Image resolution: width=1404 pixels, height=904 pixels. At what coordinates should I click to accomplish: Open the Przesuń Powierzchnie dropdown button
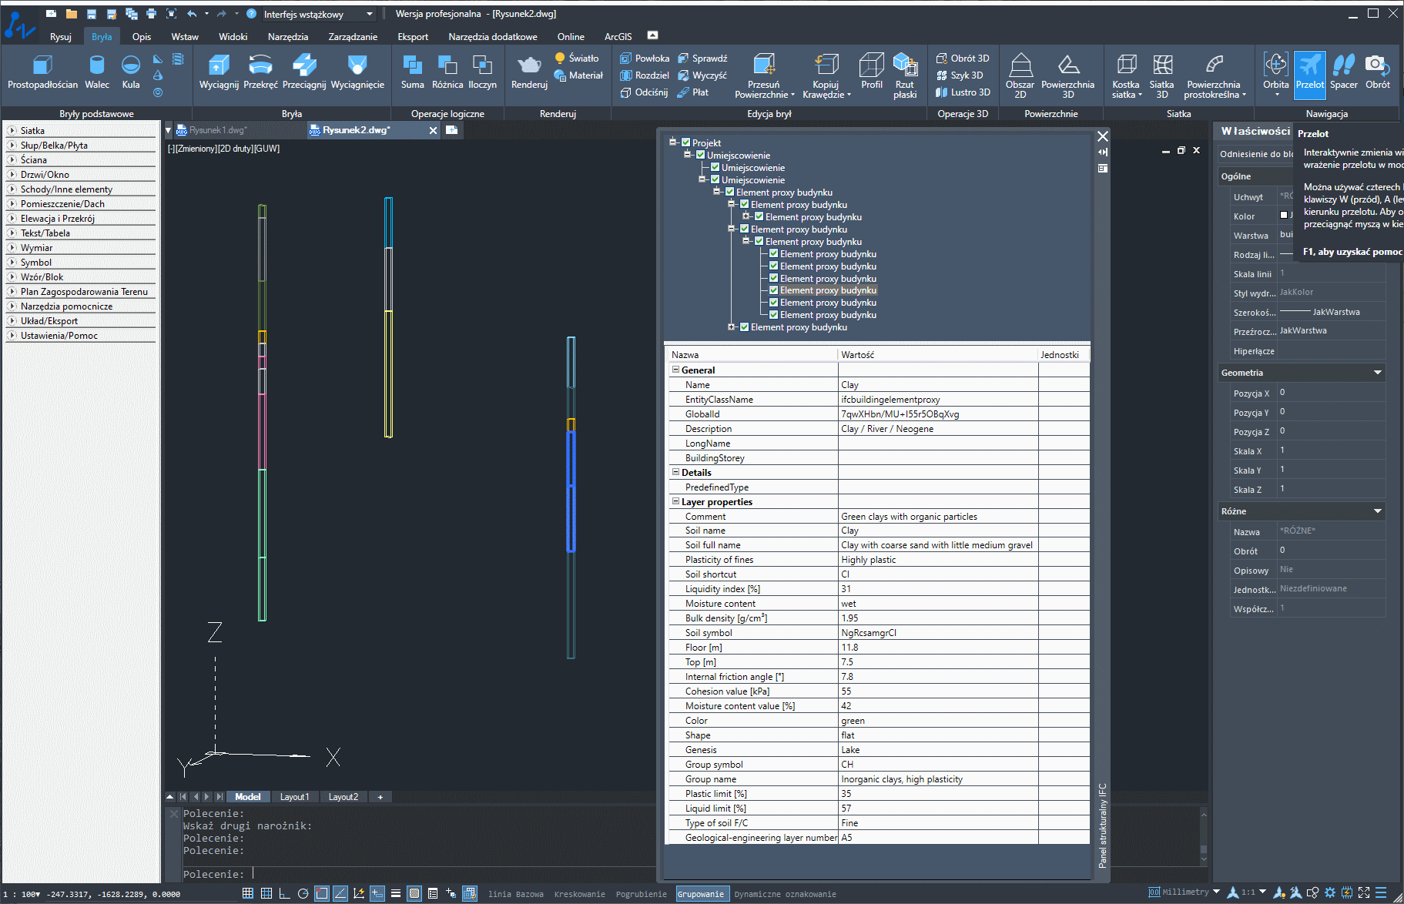point(764,75)
